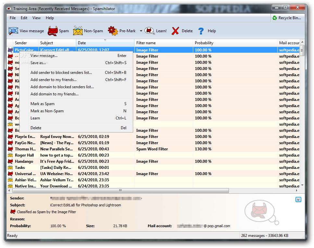Click non-spam icon of Ashlar-Vel... row
This screenshot has width=314, height=248.
coord(10,180)
